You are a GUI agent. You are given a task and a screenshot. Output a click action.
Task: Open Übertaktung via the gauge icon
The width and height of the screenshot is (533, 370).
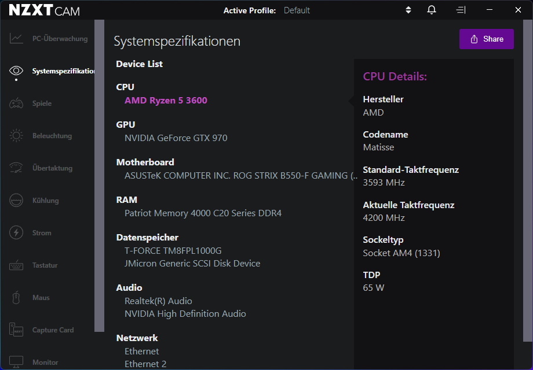tap(16, 168)
